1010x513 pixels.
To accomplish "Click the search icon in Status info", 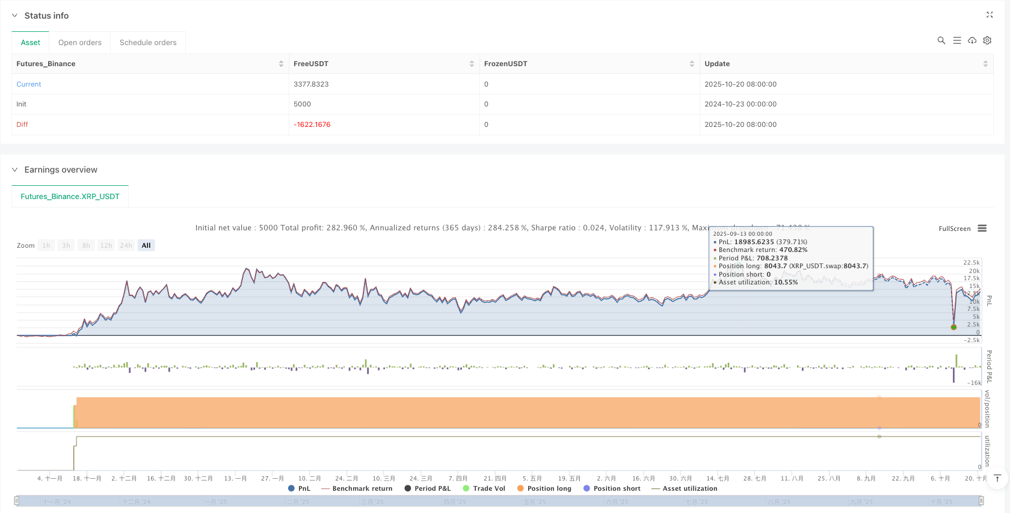I will click(941, 40).
